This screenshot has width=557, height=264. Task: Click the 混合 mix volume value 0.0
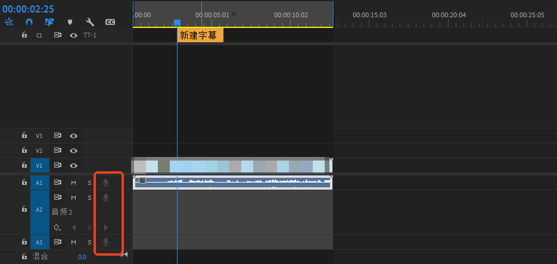pos(82,257)
